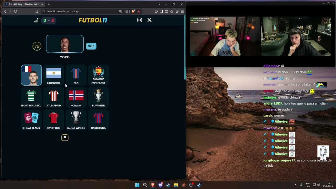Viewport: 336px width, 189px height.
Task: Open Brave Rewards triangle icon
Action: pos(139,11)
